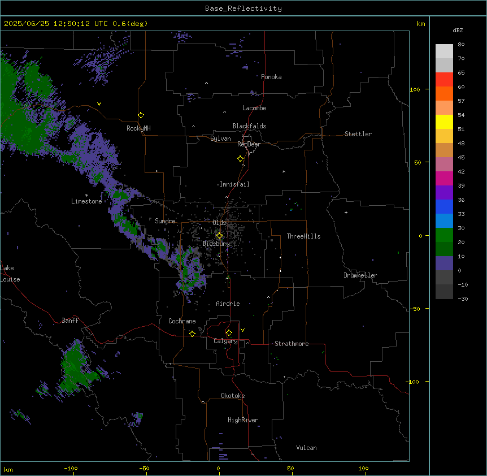Click the white plus marker northwest of Drumheller
Viewport: 487px width, 476px height.
346,212
